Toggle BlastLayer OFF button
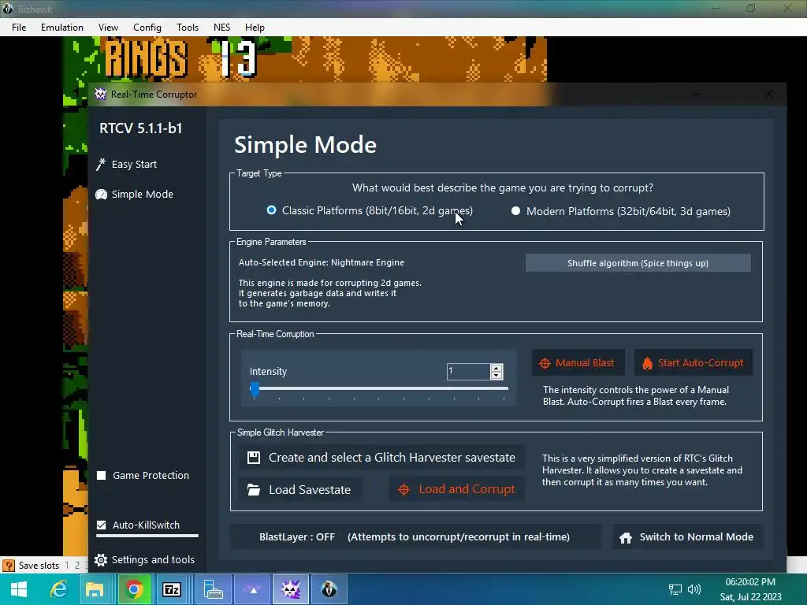807x605 pixels. coord(415,537)
